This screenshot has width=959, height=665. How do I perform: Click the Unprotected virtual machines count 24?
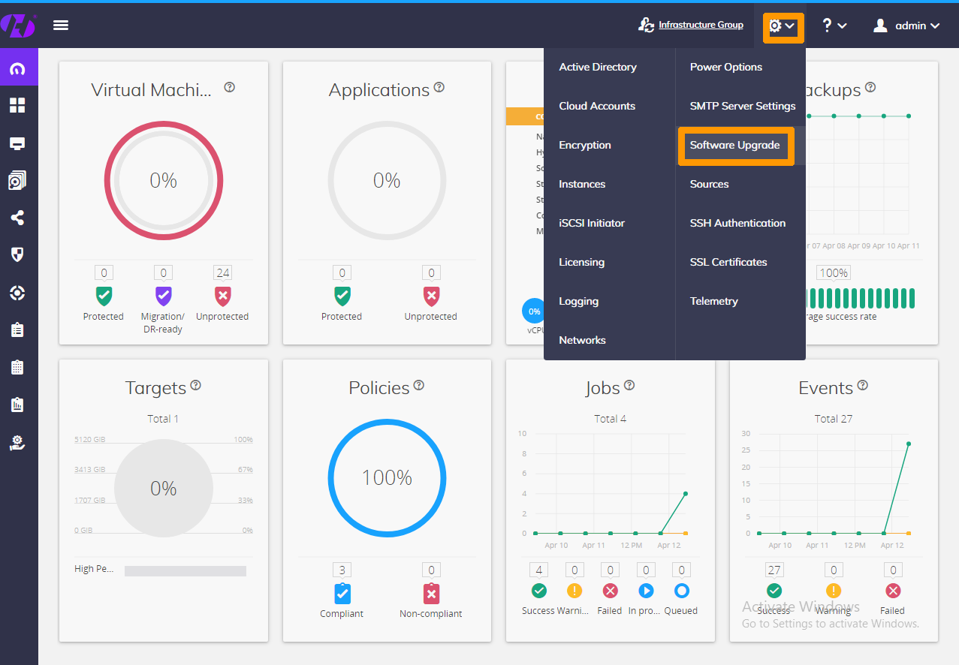(x=222, y=273)
